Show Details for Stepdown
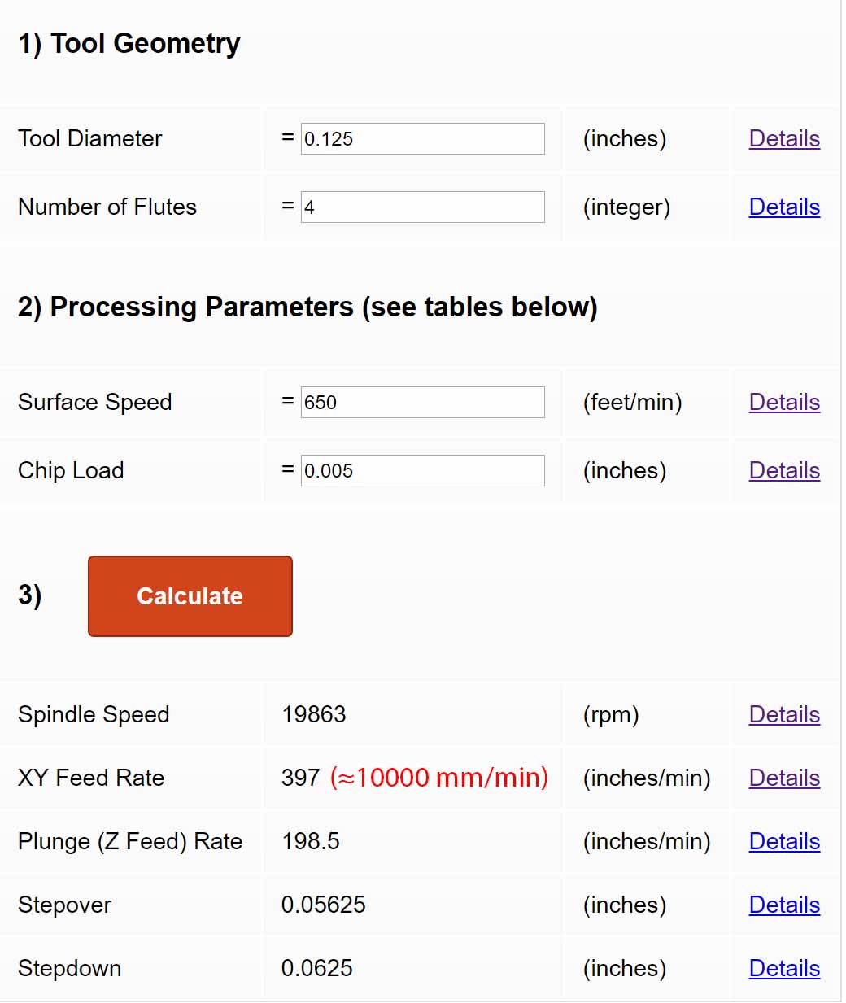The image size is (846, 1003). 784,969
